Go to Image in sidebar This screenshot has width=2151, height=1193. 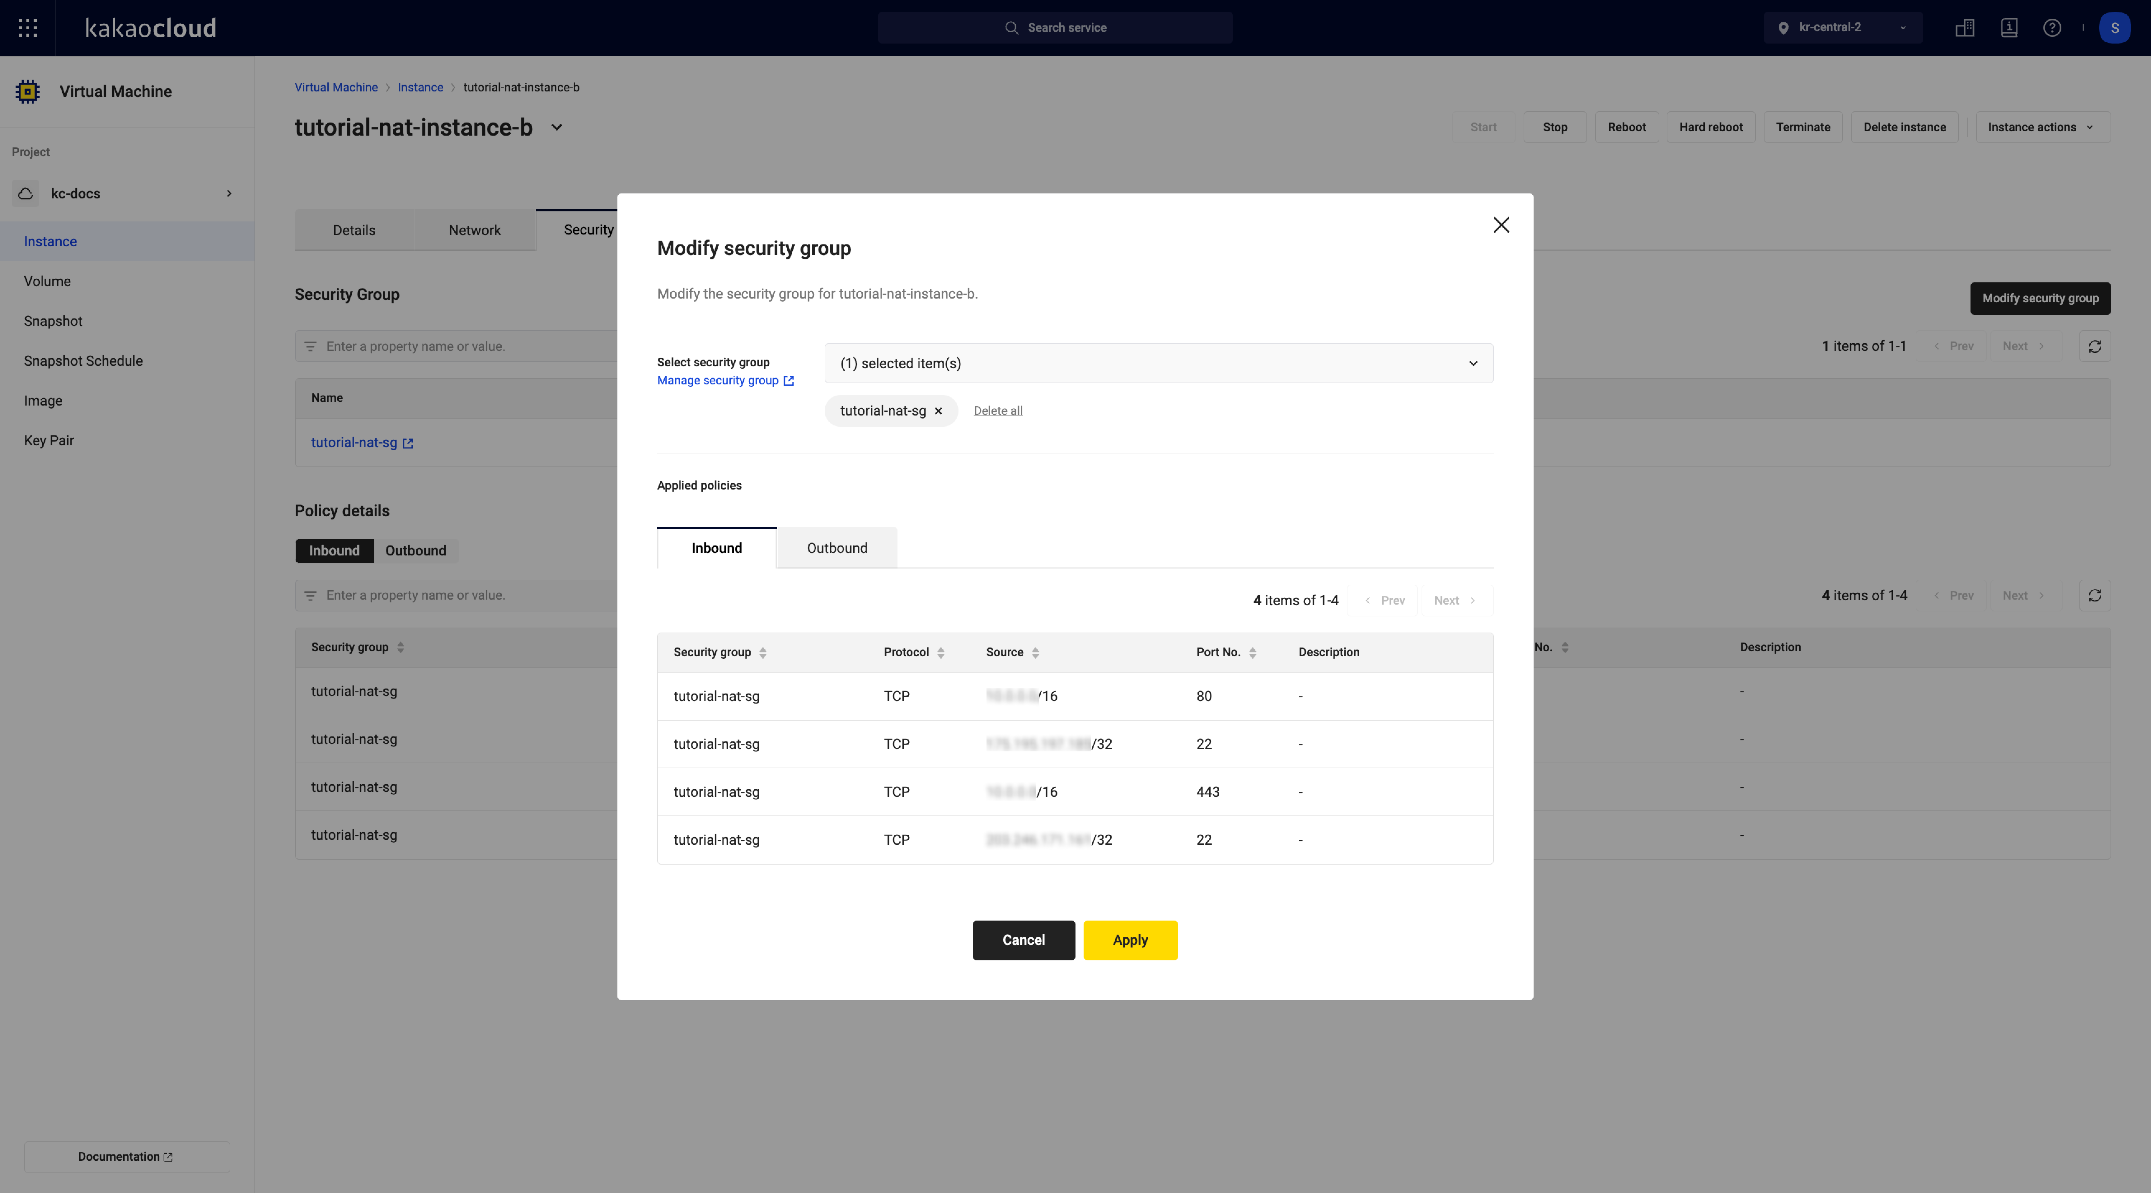127,401
